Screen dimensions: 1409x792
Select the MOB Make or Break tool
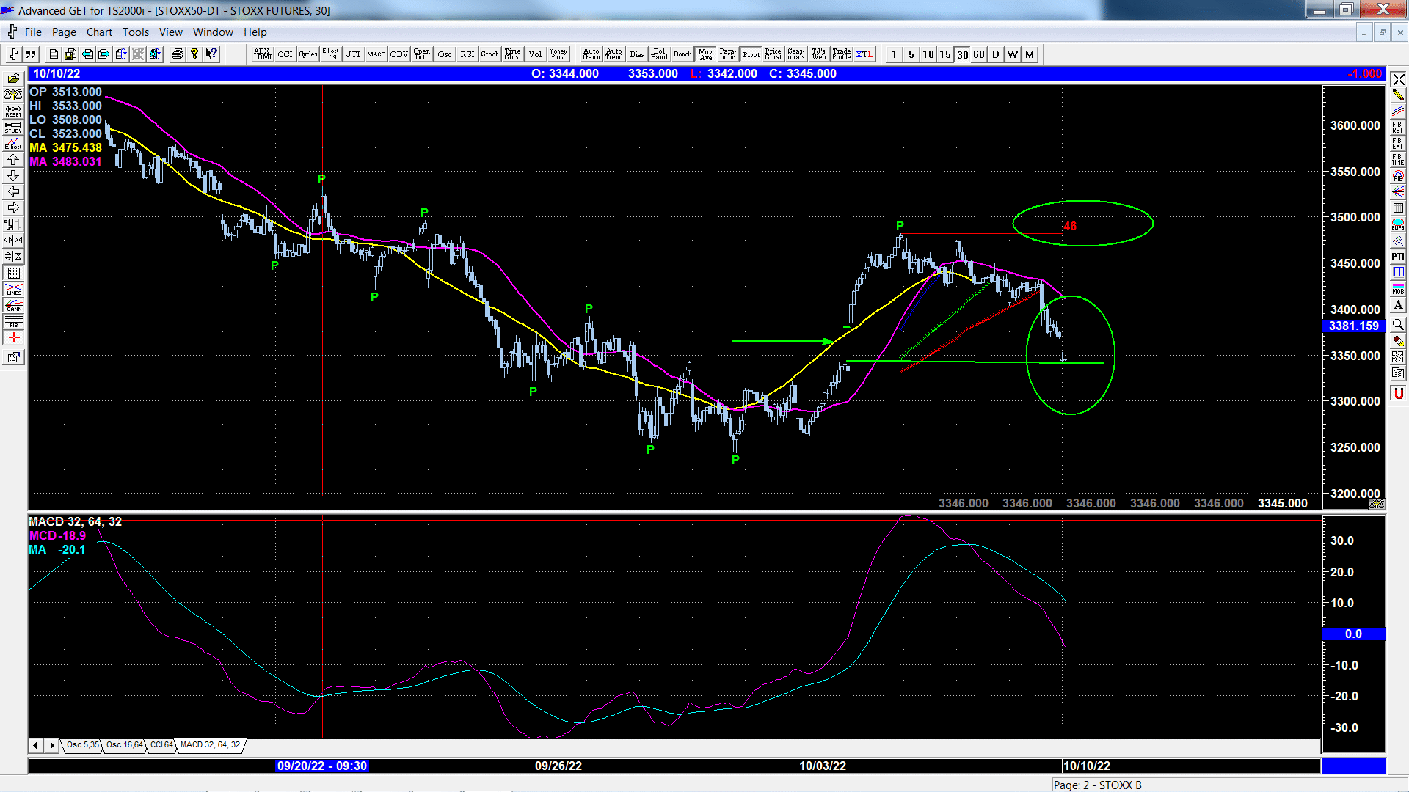1398,288
